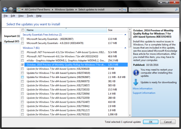Click the refresh icon beside address bar
Screen dimensions: 181x129
[x=124, y=10]
